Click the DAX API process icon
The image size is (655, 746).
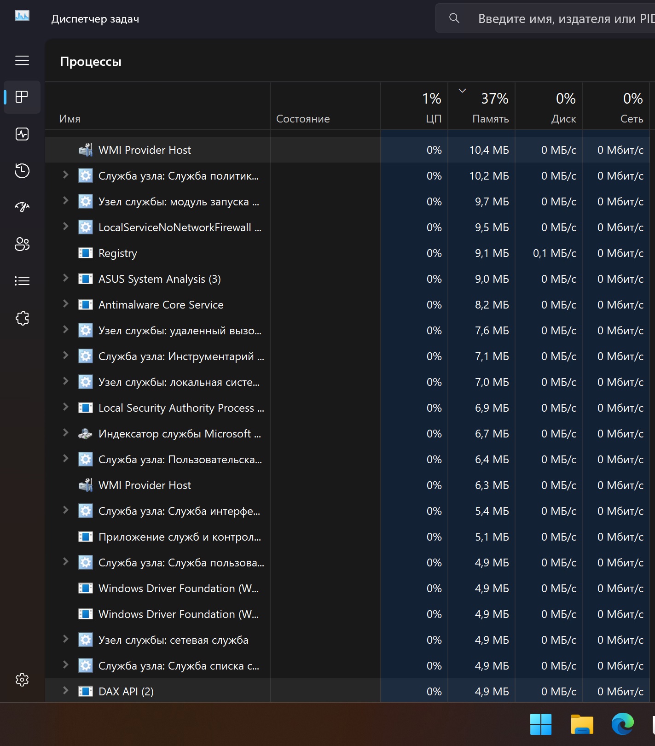pyautogui.click(x=86, y=691)
